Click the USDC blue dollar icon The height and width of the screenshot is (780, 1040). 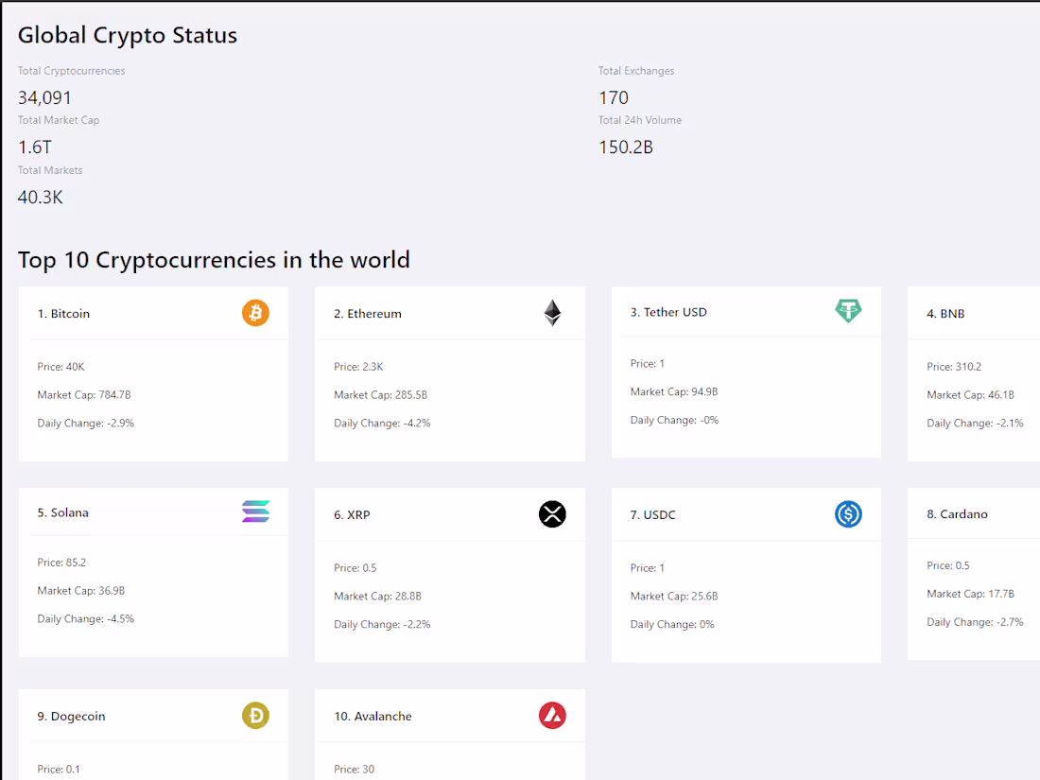click(x=848, y=514)
